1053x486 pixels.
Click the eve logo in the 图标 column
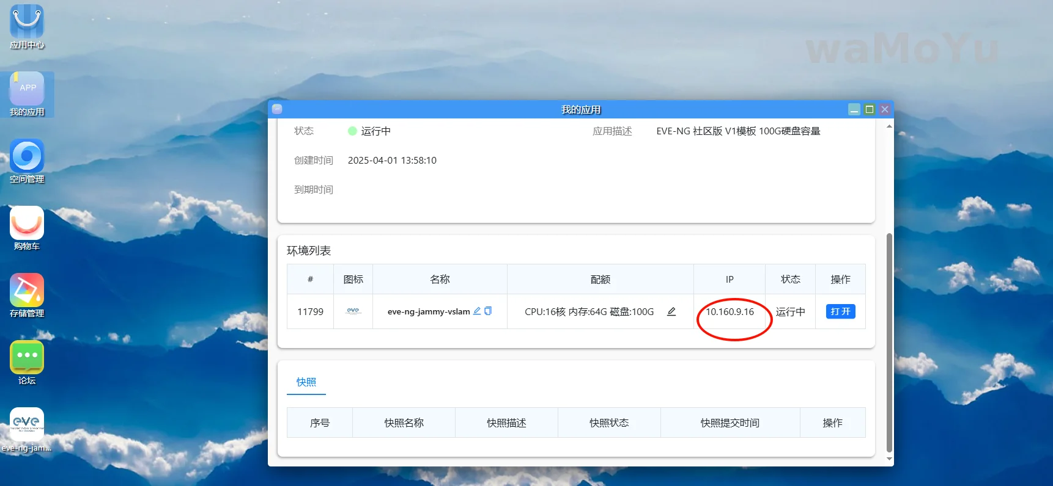click(353, 311)
